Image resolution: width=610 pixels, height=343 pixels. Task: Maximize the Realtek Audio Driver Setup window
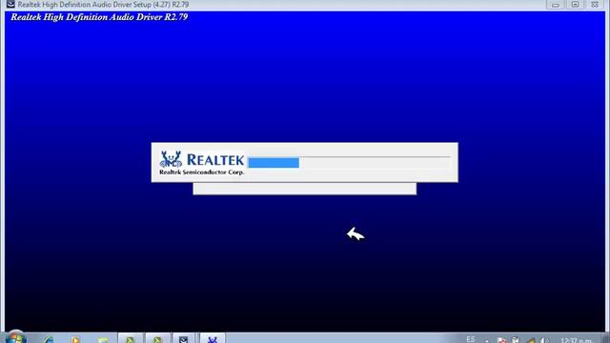[x=575, y=5]
